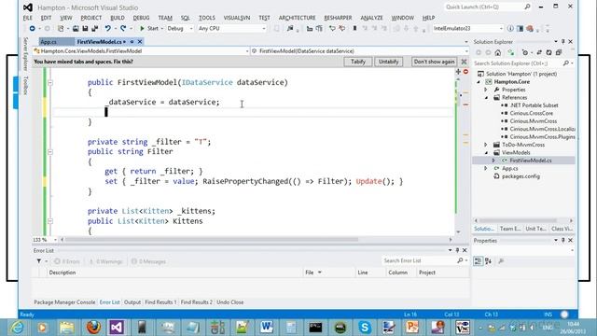Screen dimensions: 597x336
Task: Select Cirrious.CrossCore reference
Action: (x=531, y=113)
